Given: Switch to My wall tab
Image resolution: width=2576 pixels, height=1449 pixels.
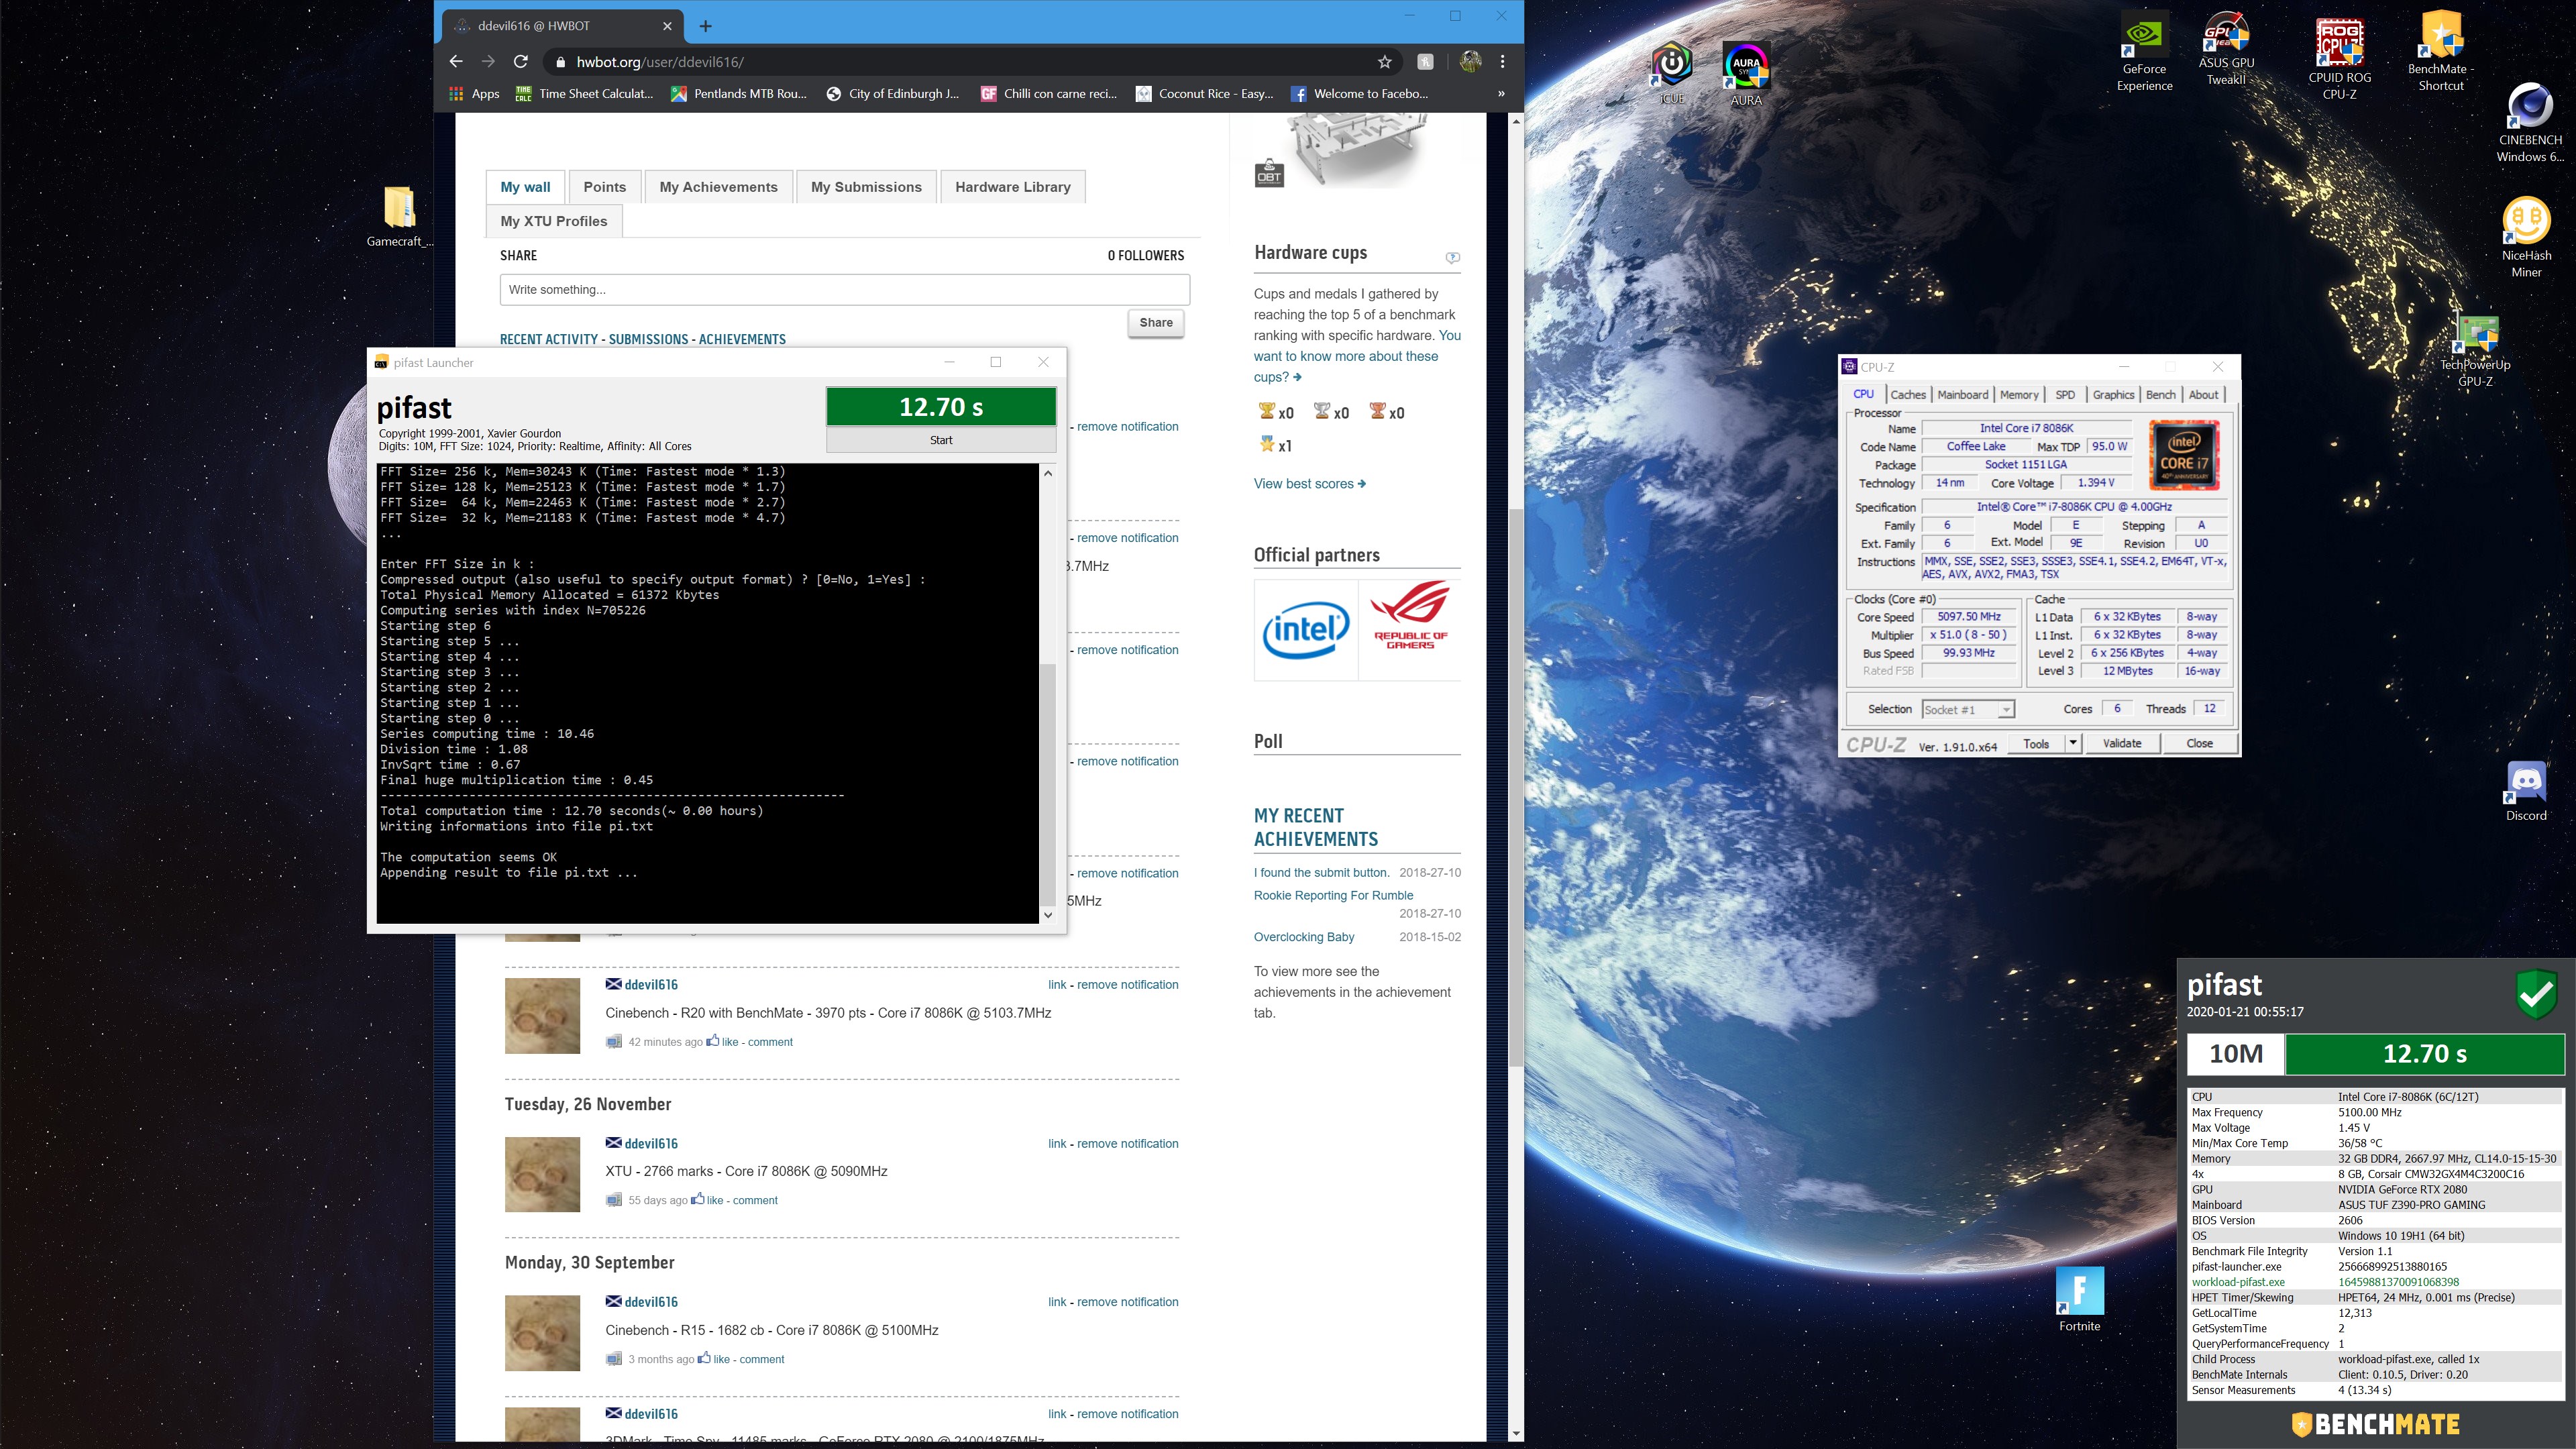Looking at the screenshot, I should [x=525, y=187].
